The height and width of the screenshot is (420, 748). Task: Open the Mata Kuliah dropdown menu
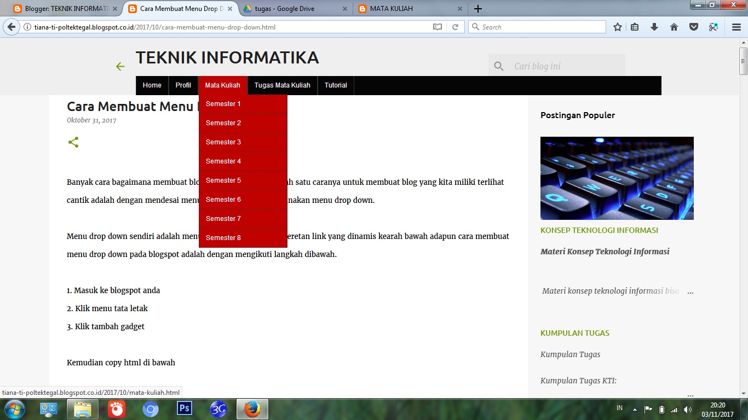pos(222,85)
